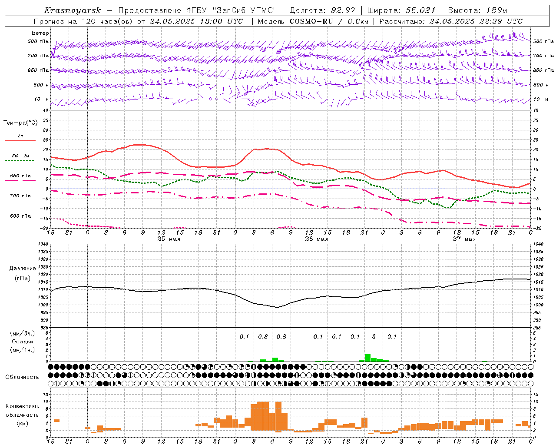Click the tallest green precipitation bar

tap(367, 358)
